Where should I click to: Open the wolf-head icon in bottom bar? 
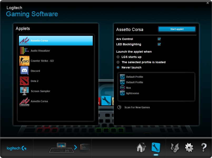click(x=175, y=147)
